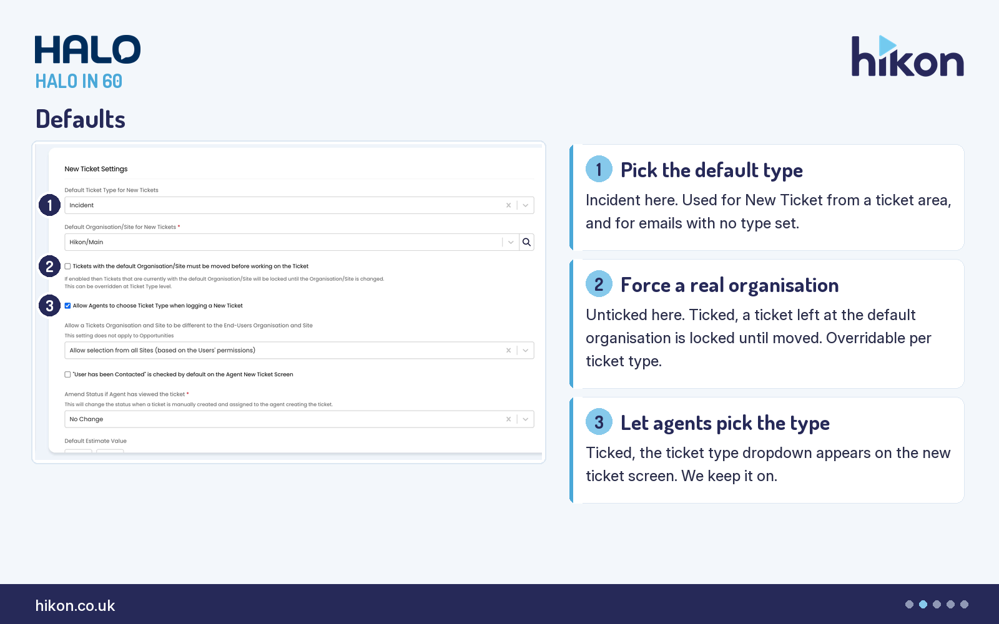Viewport: 999px width, 624px height.
Task: Go to the first slide dot
Action: pos(909,604)
